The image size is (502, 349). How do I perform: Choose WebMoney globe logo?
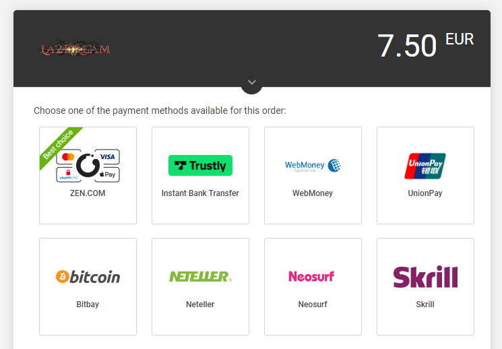pos(334,166)
